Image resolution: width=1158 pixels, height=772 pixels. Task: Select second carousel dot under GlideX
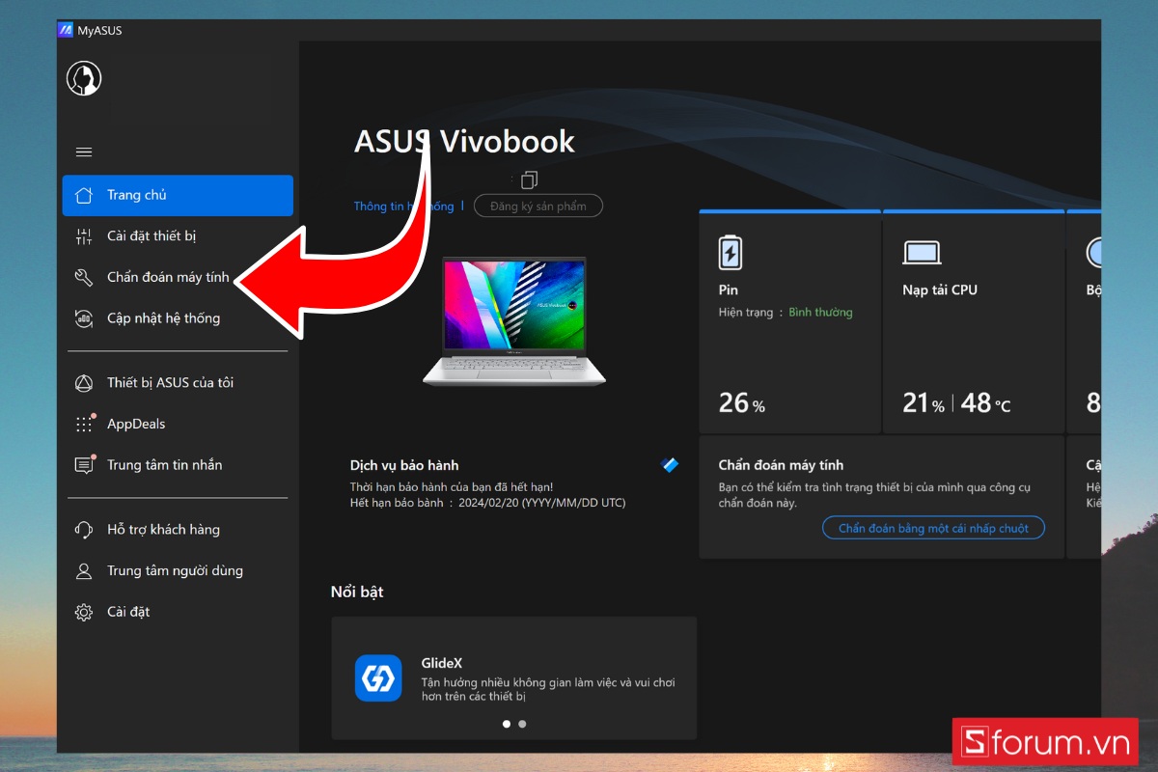coord(522,724)
